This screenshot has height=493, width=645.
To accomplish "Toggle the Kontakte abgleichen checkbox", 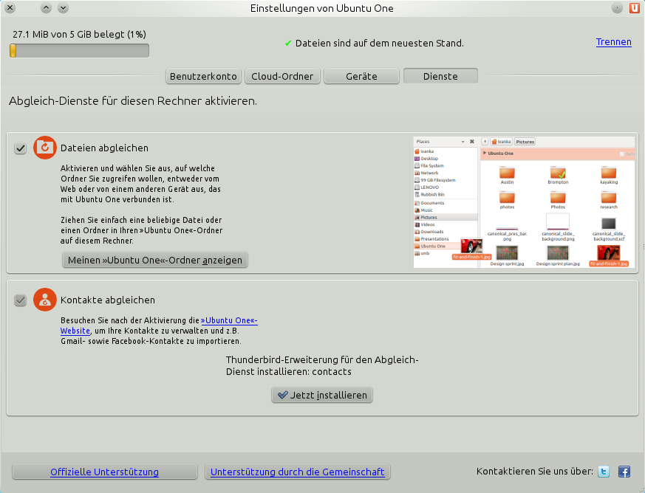I will [21, 300].
